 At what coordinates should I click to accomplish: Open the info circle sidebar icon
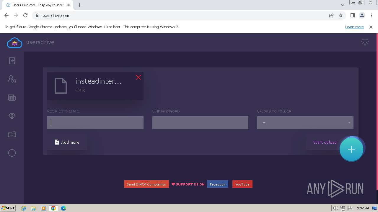[12, 153]
